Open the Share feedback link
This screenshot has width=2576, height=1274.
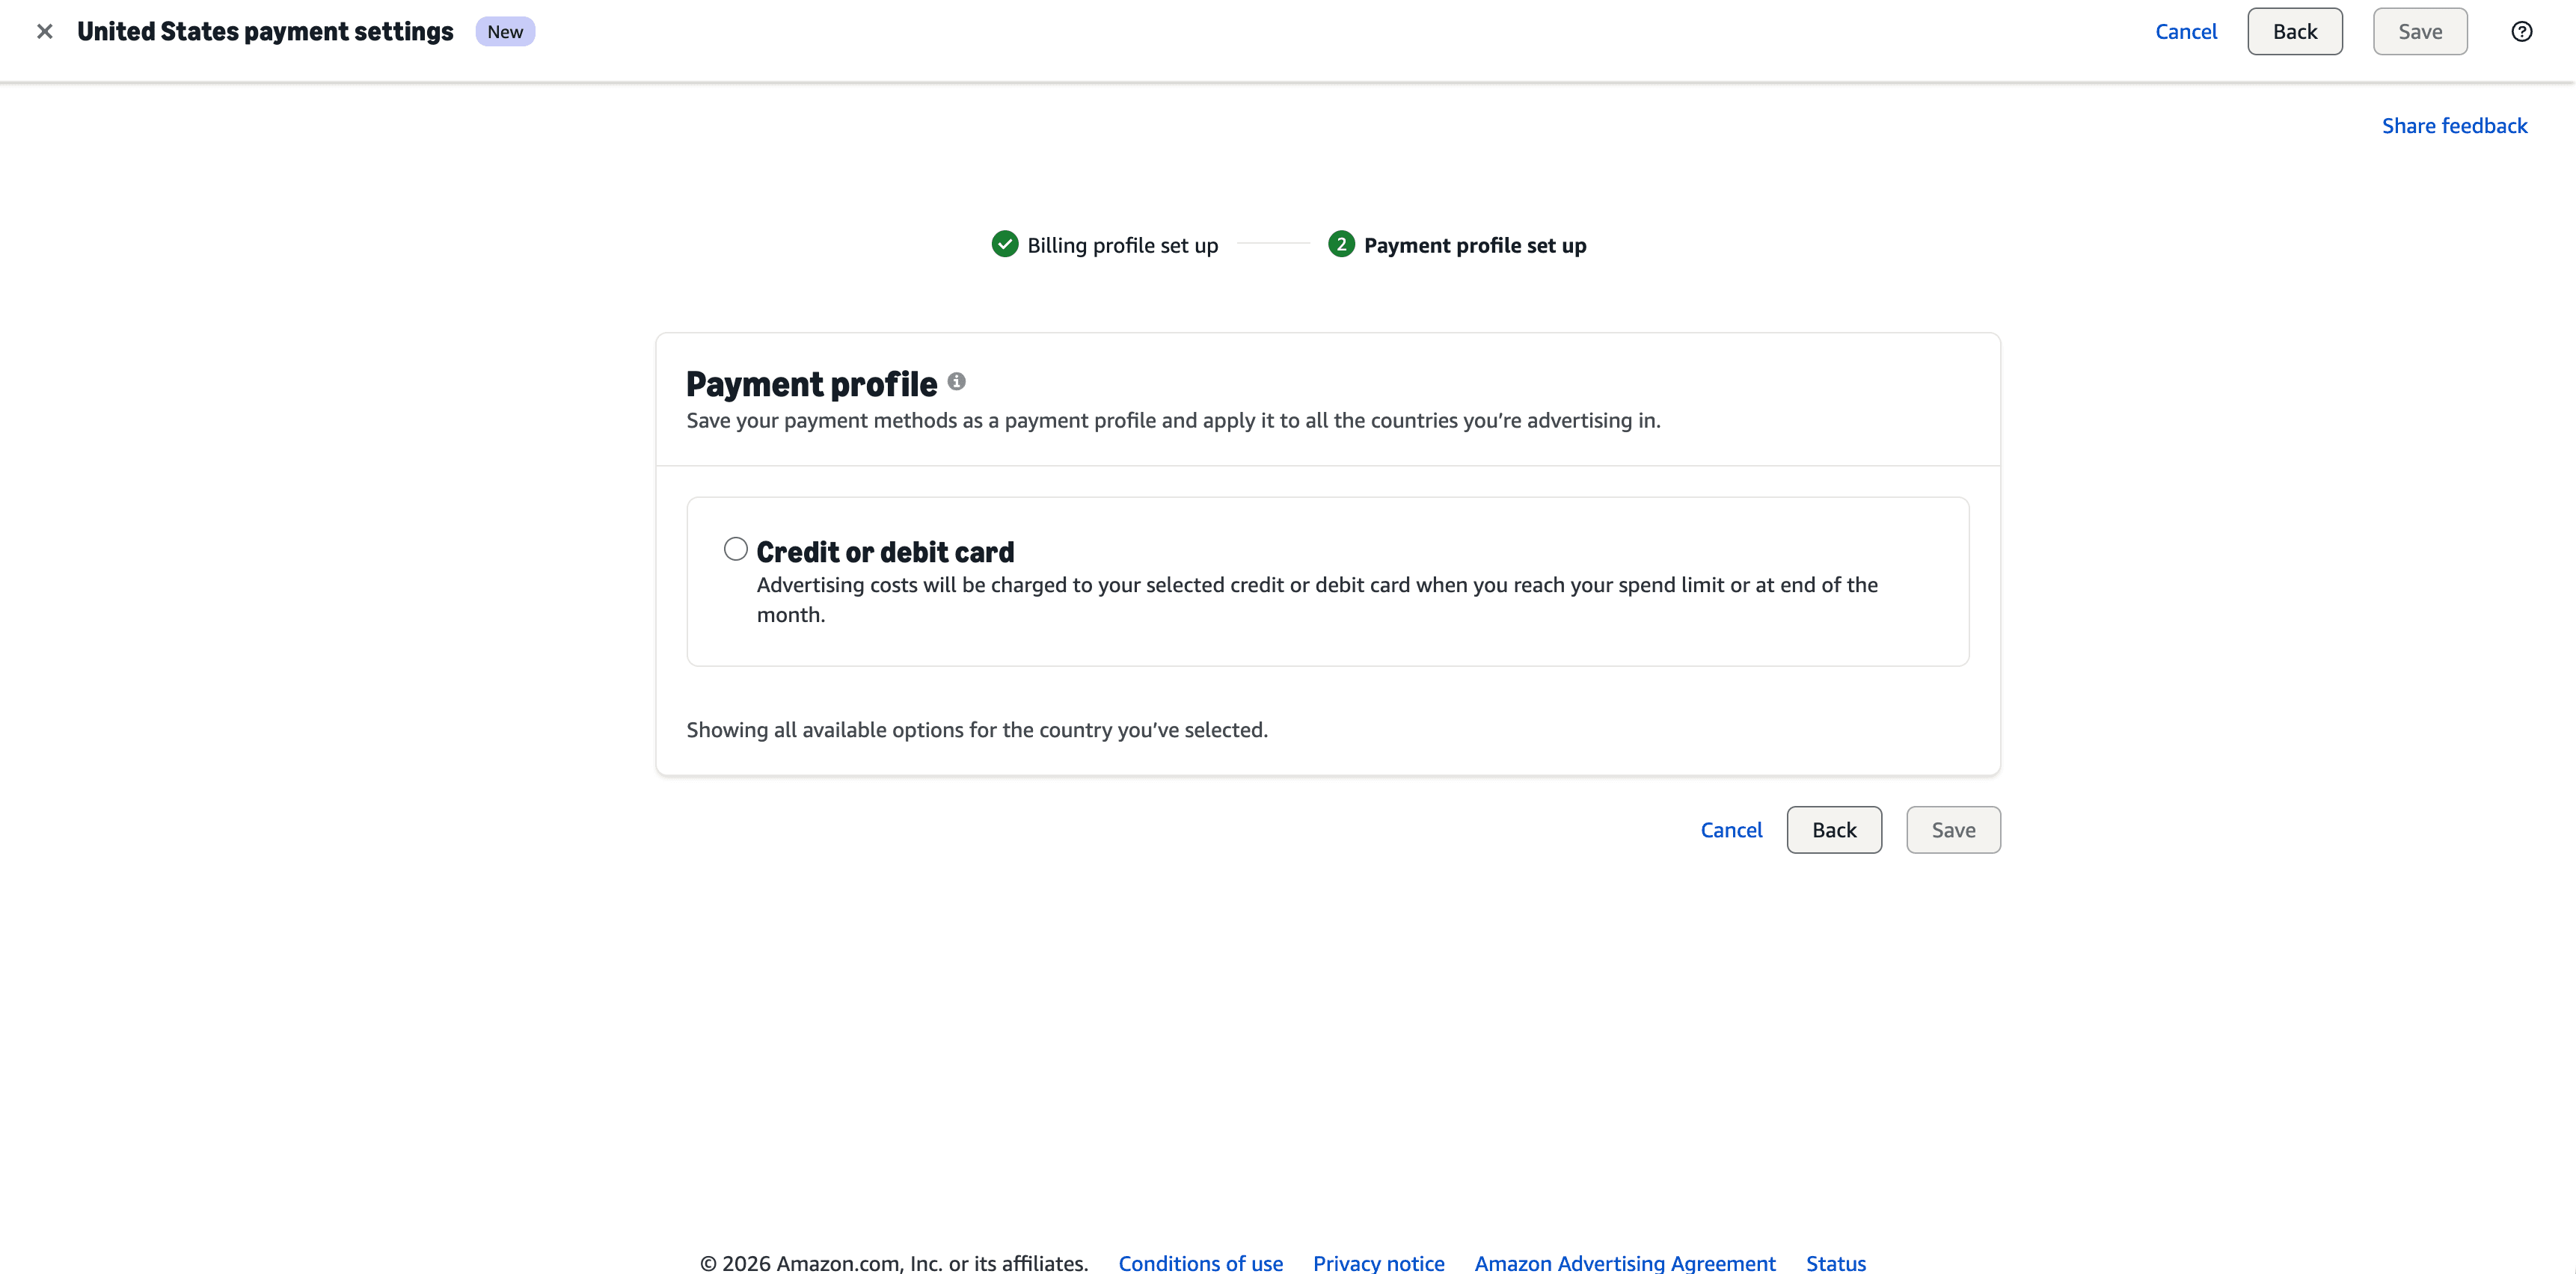pos(2455,125)
